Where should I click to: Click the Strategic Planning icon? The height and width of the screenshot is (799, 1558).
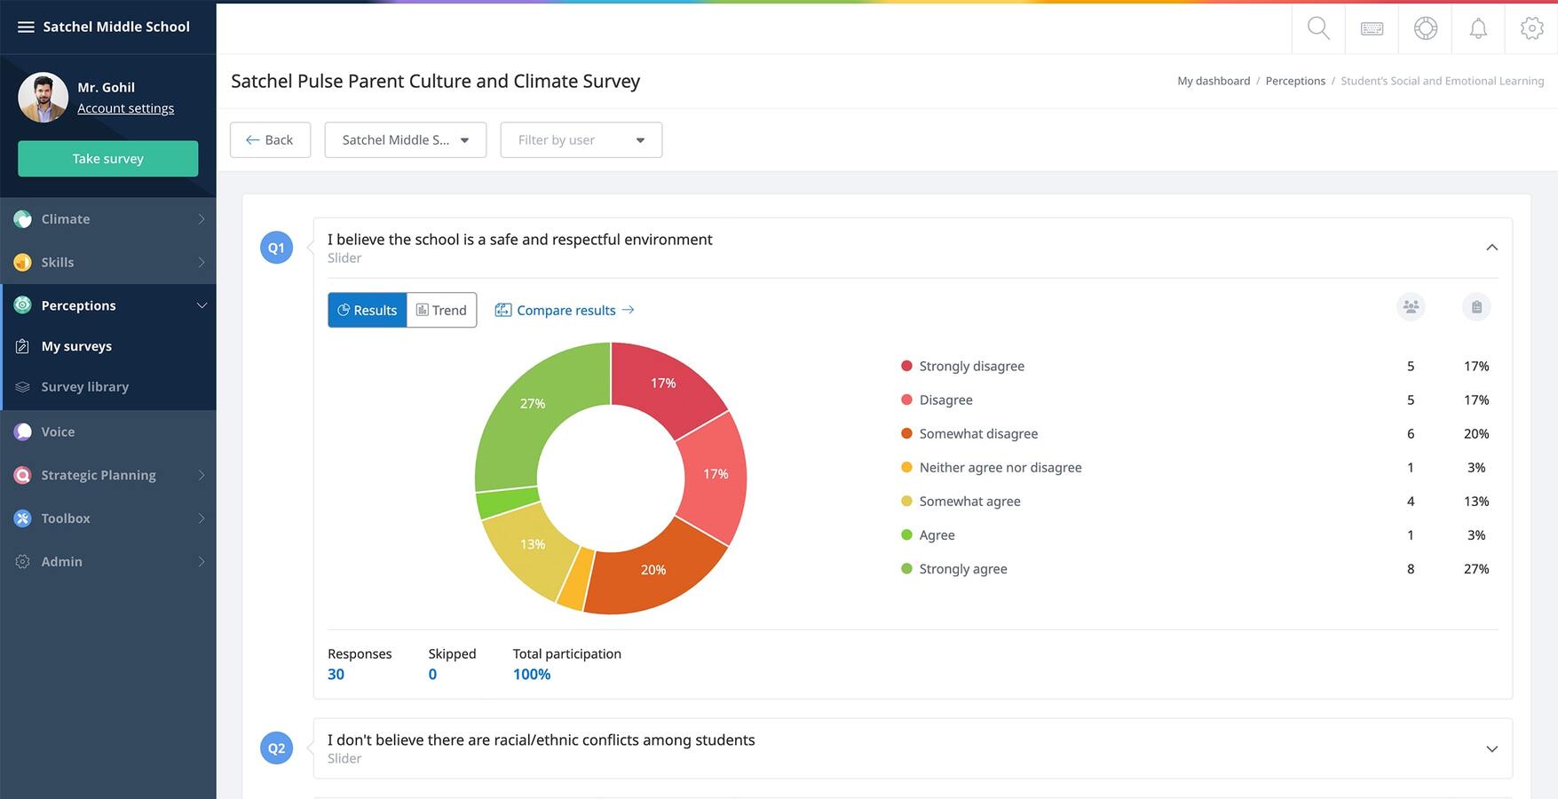23,475
